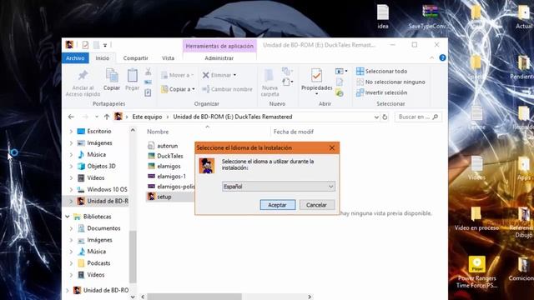
Task: Select the elamigos file
Action: pyautogui.click(x=169, y=166)
